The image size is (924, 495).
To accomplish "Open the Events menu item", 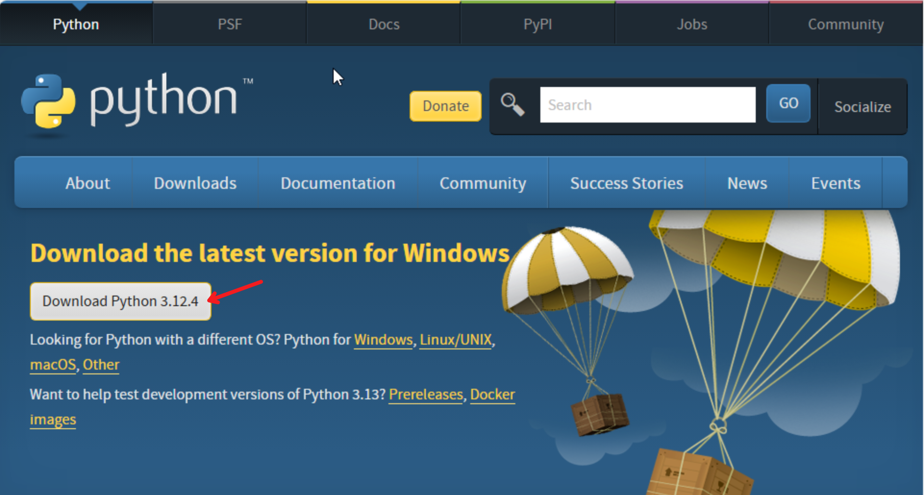I will click(836, 183).
